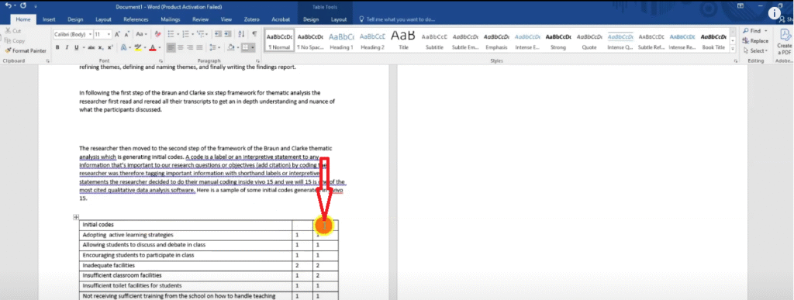Click the Text Effects glowing A icon
The width and height of the screenshot is (794, 300).
tap(123, 47)
